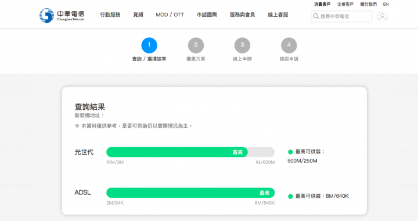Open the 服務與會員 menu
This screenshot has width=418, height=221.
[242, 15]
